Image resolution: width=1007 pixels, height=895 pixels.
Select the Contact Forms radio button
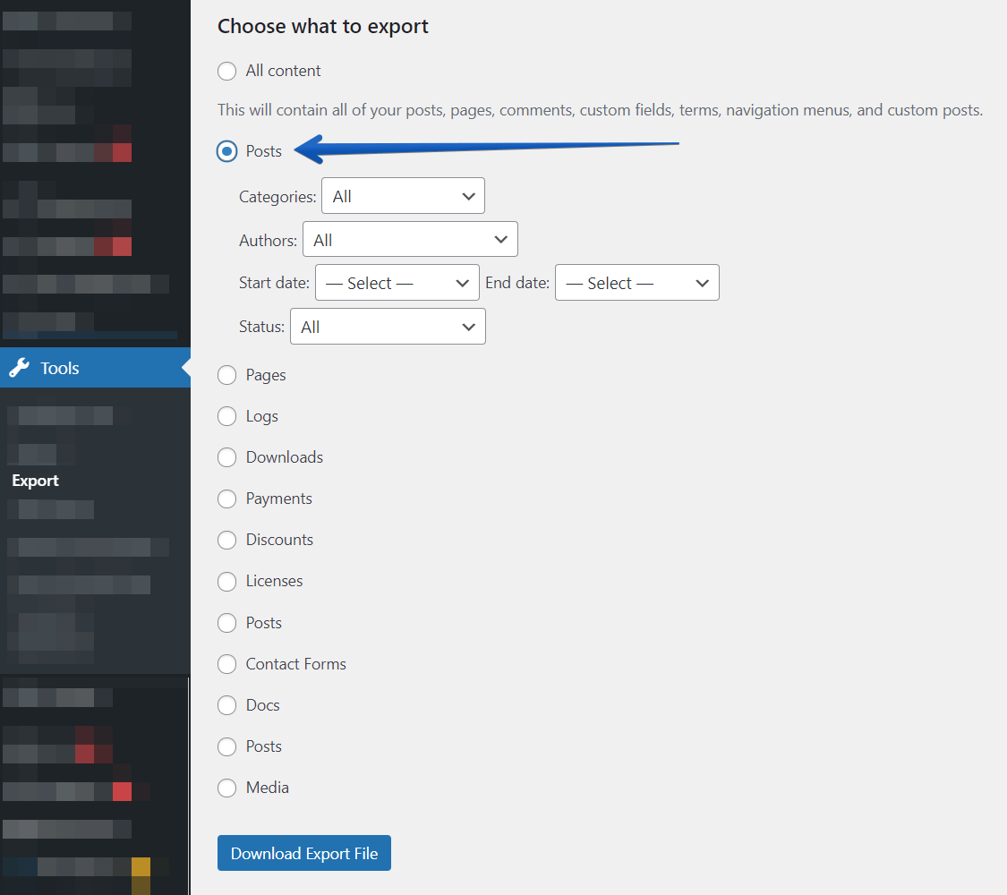click(226, 664)
